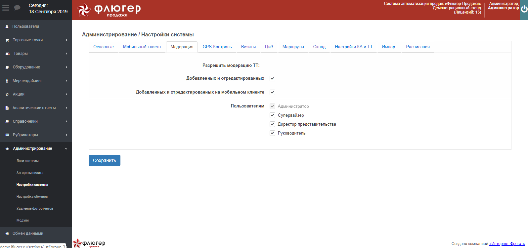Click the cart icon beside Торговые точки
The width and height of the screenshot is (528, 248).
coord(7,40)
